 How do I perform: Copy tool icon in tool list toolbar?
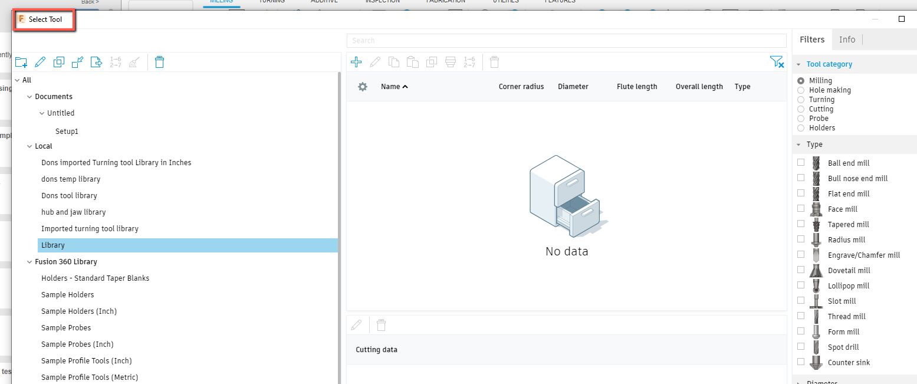pos(394,61)
